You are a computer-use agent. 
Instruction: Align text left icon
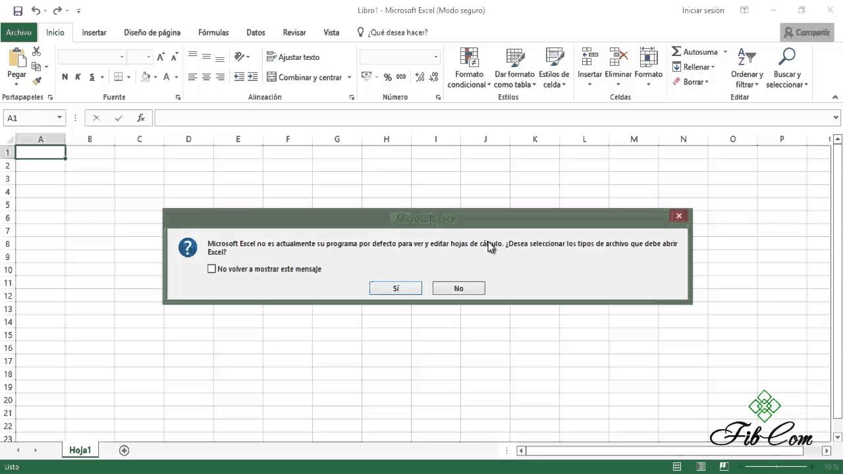pyautogui.click(x=192, y=77)
